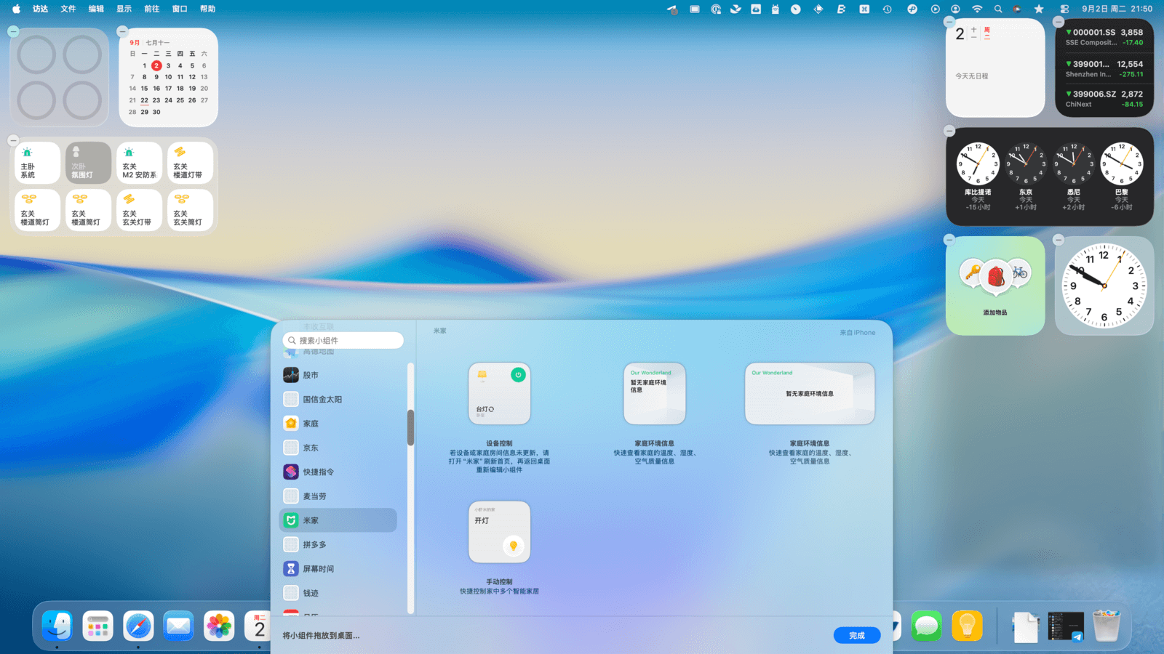The width and height of the screenshot is (1164, 654).
Task: Open the 文件 menu
Action: (68, 9)
